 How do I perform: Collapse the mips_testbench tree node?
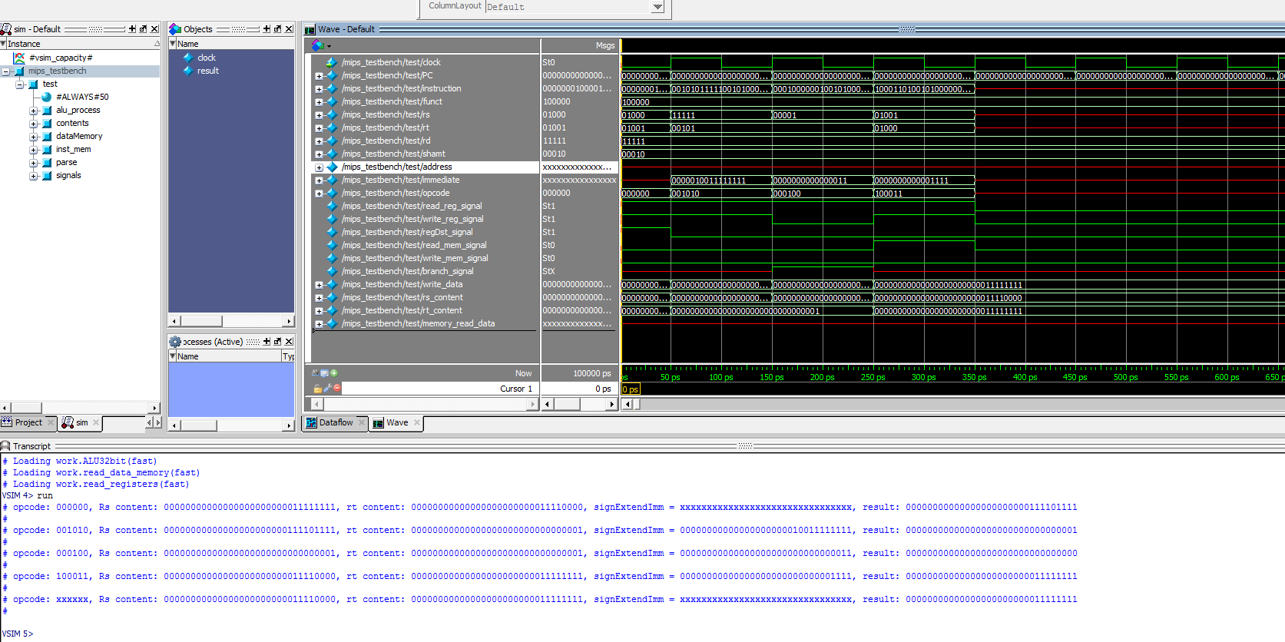pyautogui.click(x=6, y=71)
